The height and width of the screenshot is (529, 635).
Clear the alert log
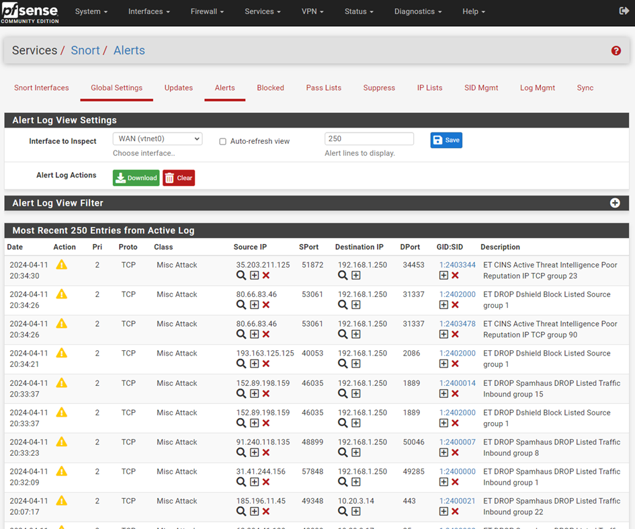click(179, 178)
